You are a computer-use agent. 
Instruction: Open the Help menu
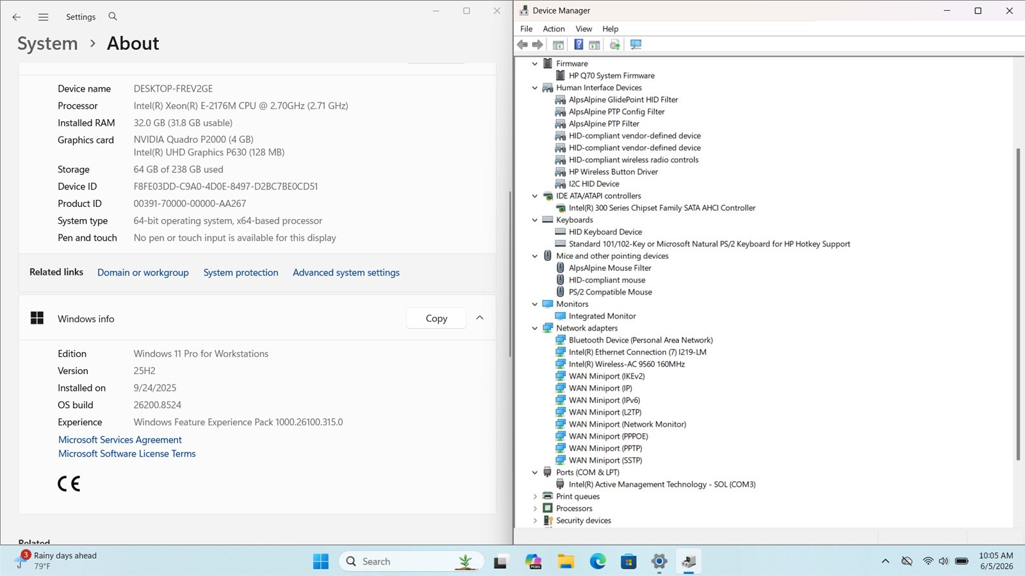pyautogui.click(x=610, y=29)
